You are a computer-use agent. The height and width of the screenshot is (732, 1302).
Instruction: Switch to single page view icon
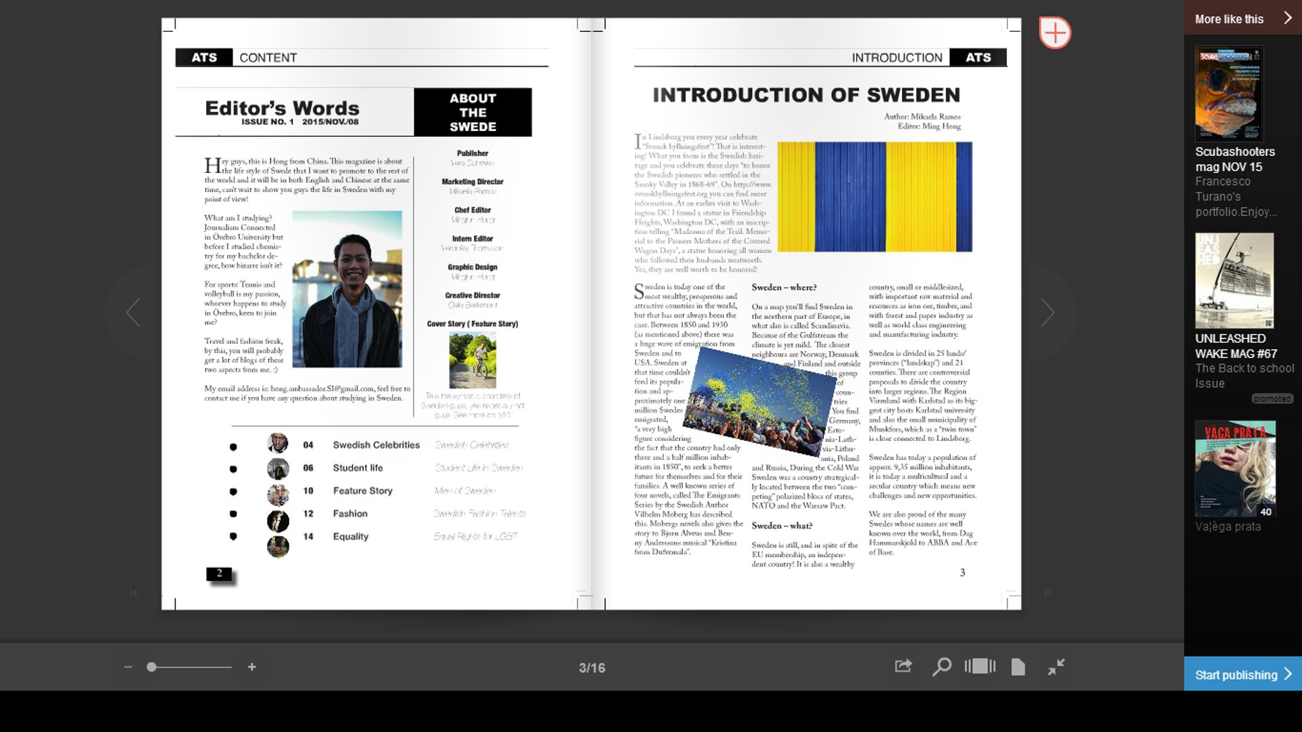pos(1018,667)
